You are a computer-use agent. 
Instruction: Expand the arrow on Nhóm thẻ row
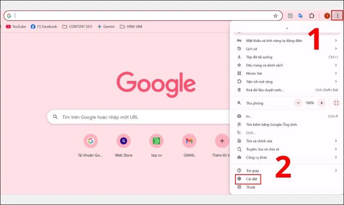[336, 73]
